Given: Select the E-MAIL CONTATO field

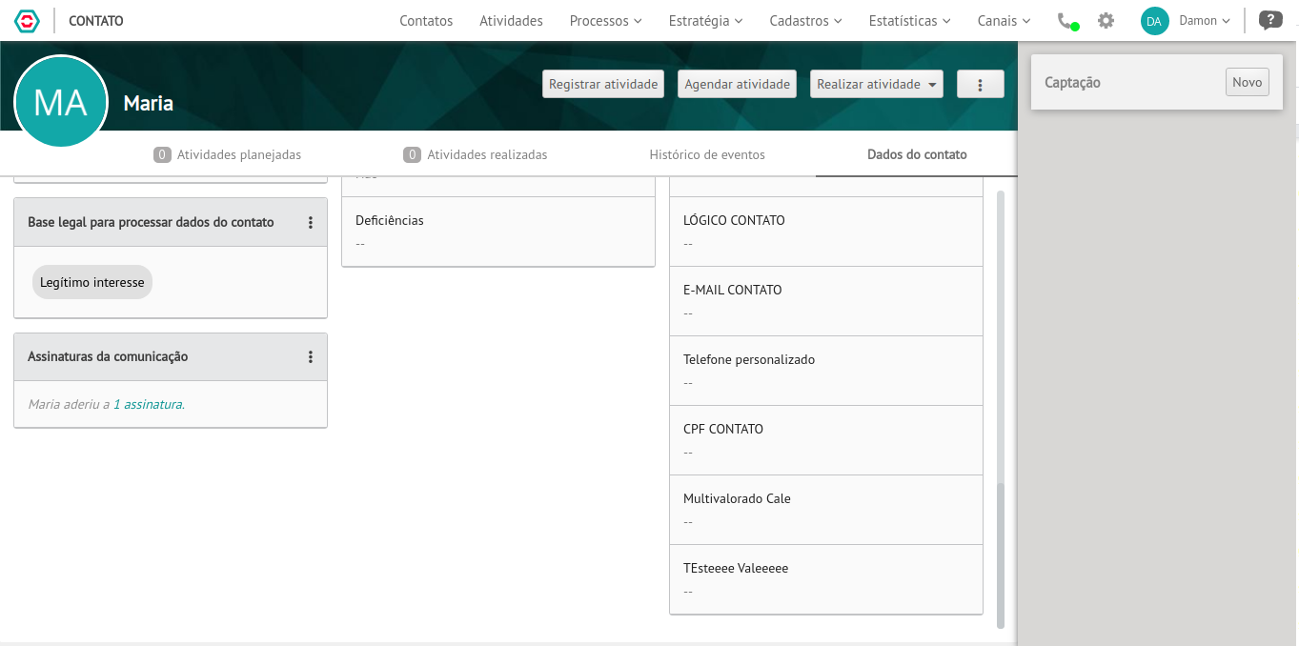Looking at the screenshot, I should pos(826,301).
